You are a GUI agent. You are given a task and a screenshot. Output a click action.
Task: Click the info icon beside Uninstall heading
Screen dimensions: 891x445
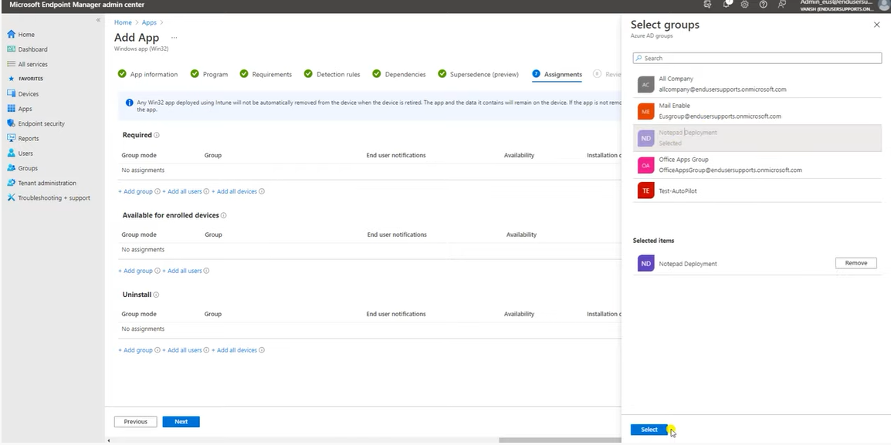click(156, 295)
